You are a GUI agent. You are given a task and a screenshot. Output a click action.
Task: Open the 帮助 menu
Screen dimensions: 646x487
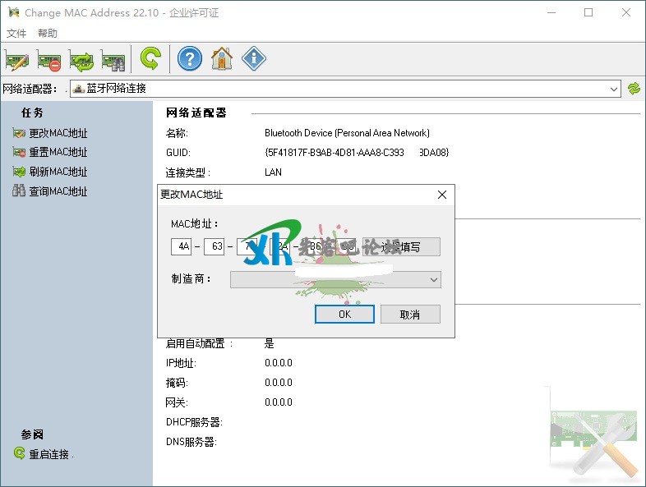click(48, 34)
